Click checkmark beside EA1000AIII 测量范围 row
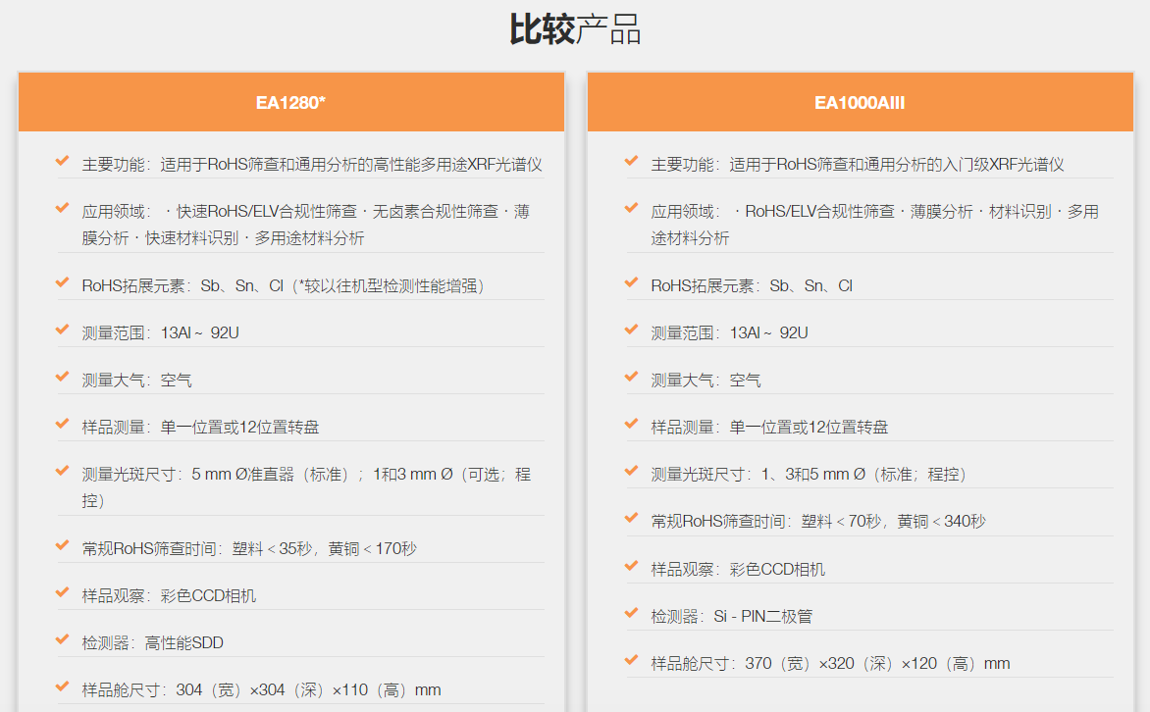The image size is (1150, 712). pos(632,330)
